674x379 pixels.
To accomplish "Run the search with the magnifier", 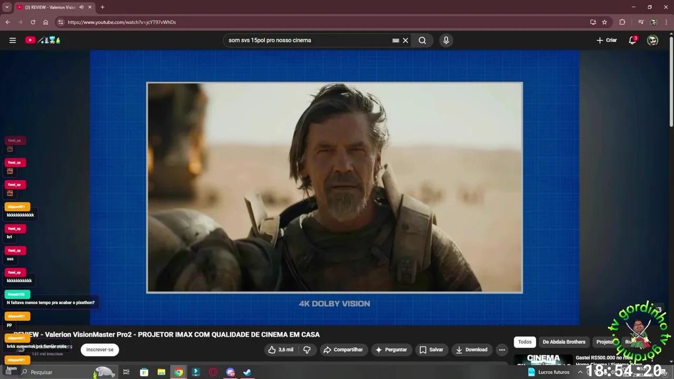I will (422, 40).
